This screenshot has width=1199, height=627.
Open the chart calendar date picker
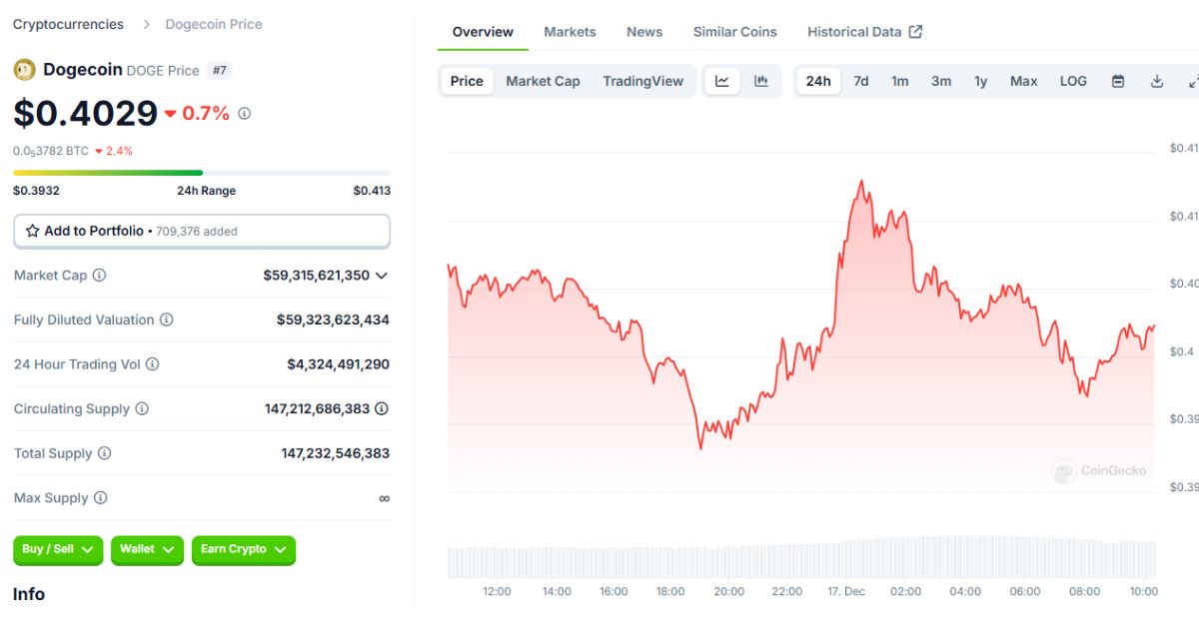tap(1118, 81)
